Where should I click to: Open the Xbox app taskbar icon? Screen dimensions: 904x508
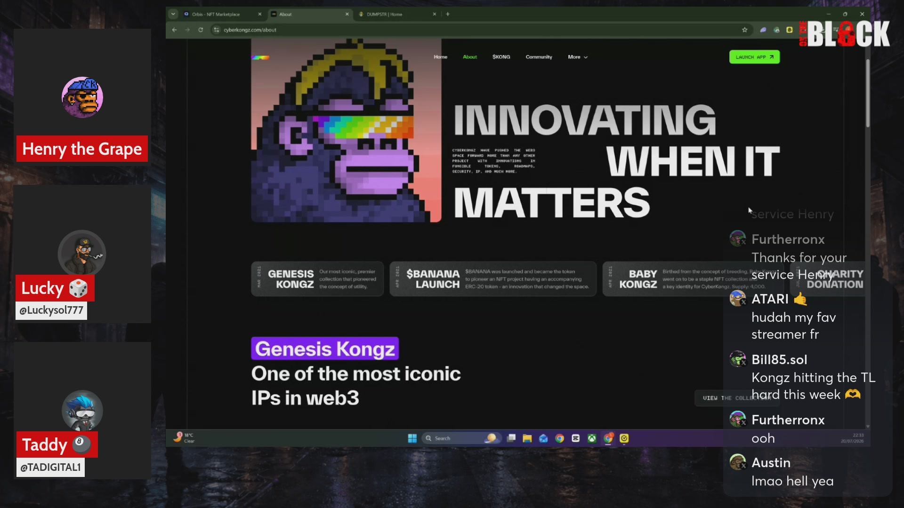point(592,438)
